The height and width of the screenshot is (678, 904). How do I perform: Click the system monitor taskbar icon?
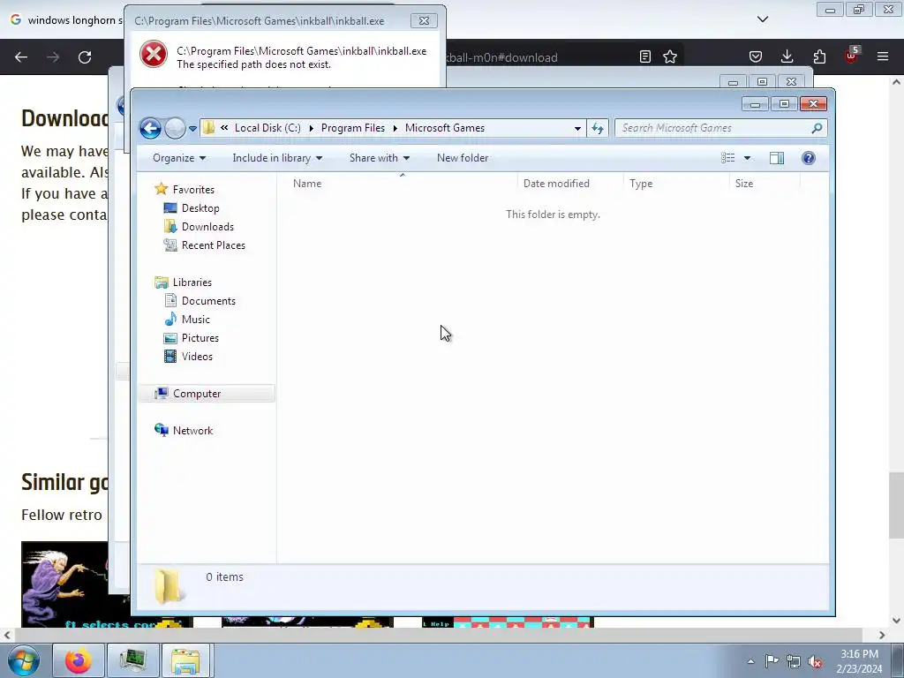pos(132,660)
